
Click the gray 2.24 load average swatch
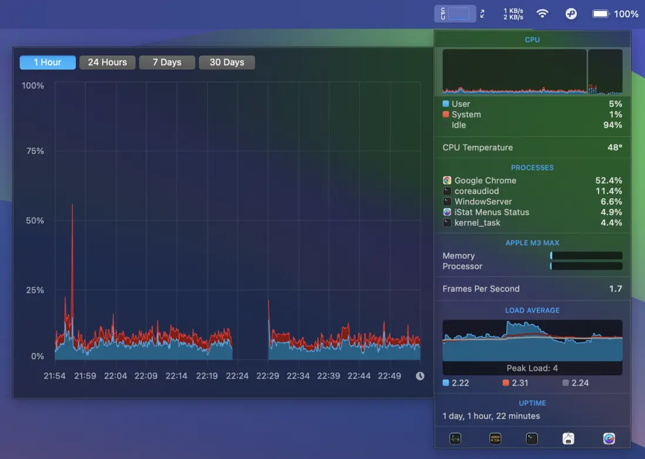point(566,383)
